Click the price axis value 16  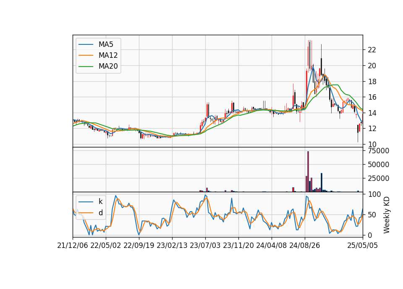pos(372,97)
